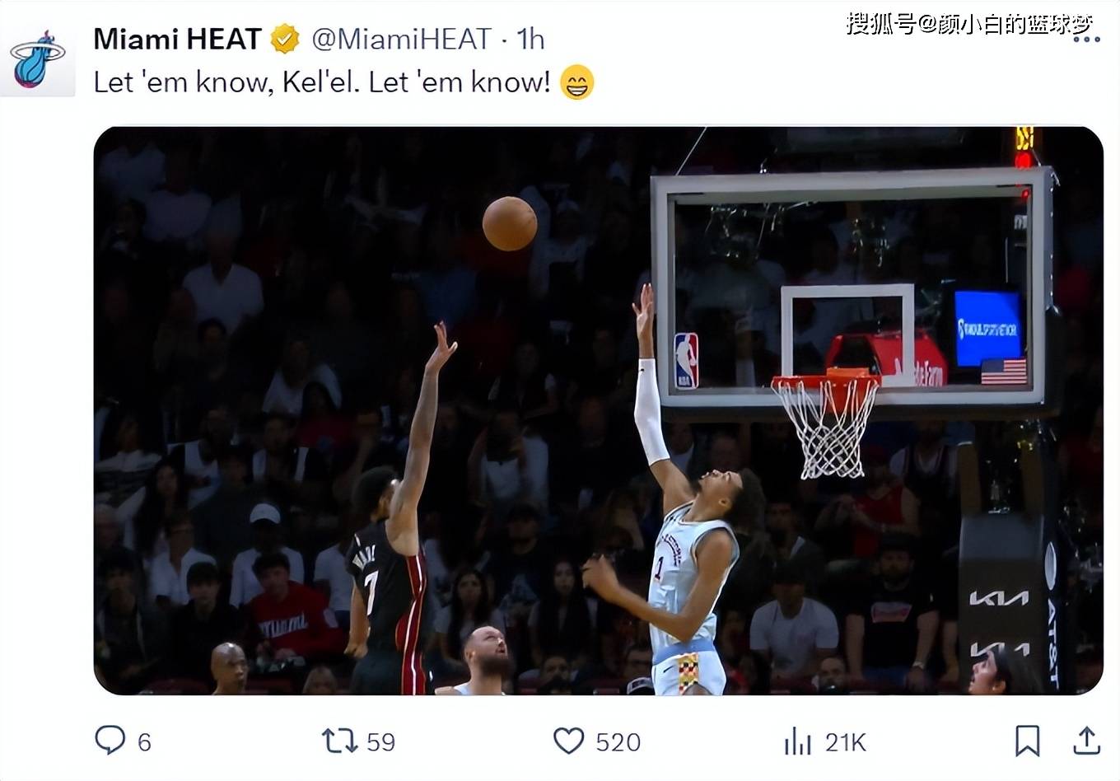Image resolution: width=1120 pixels, height=781 pixels.
Task: Open the @MiamiHEAT handle link
Action: click(x=401, y=39)
